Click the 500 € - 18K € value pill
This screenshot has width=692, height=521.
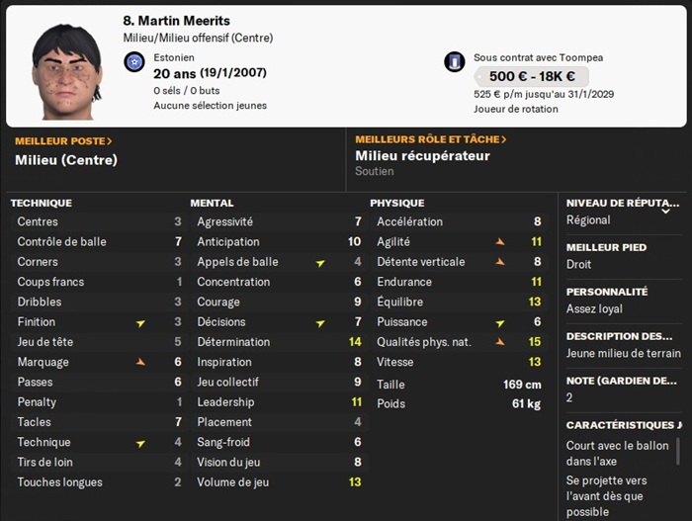click(x=531, y=76)
